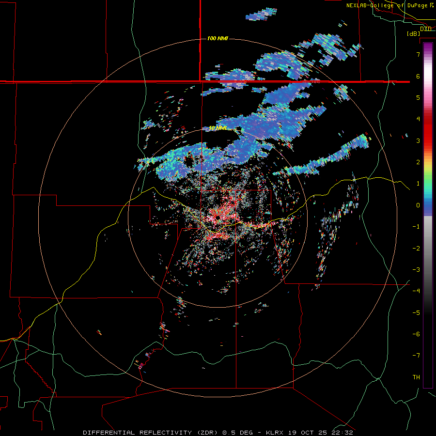
Task: Select the "2" value on color scale
Action: (x=418, y=162)
